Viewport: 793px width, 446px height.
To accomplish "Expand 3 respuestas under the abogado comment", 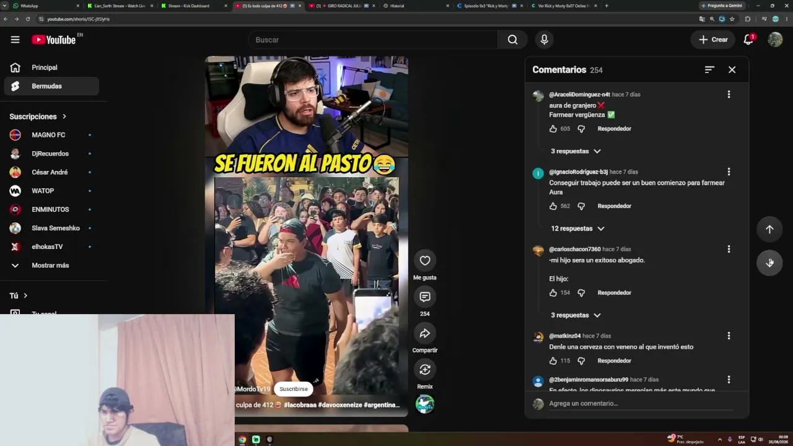I will click(576, 315).
